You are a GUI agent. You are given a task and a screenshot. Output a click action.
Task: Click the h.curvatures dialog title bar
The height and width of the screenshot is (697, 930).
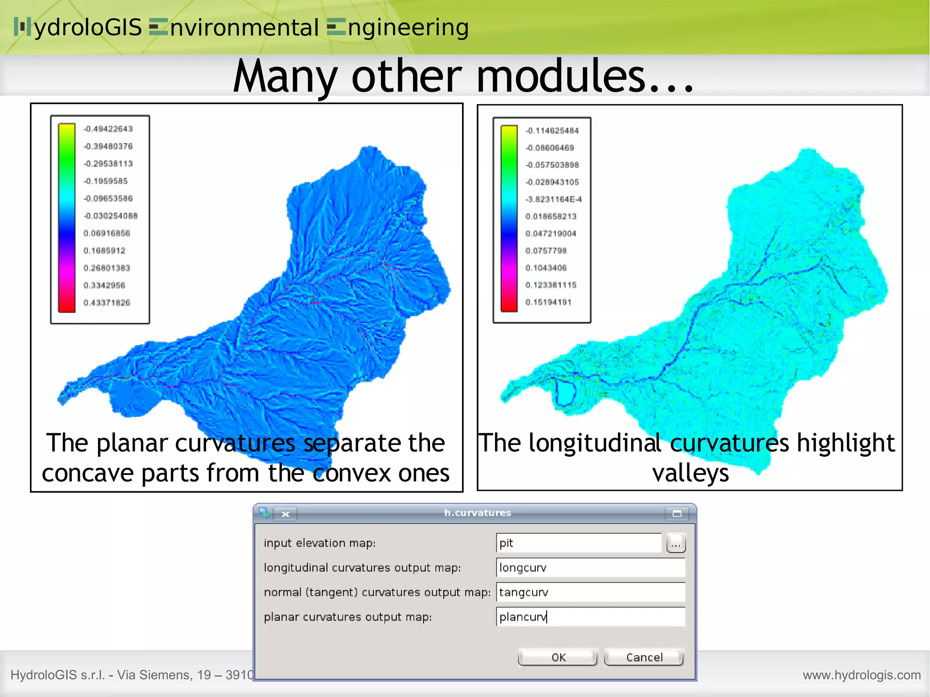pos(477,513)
